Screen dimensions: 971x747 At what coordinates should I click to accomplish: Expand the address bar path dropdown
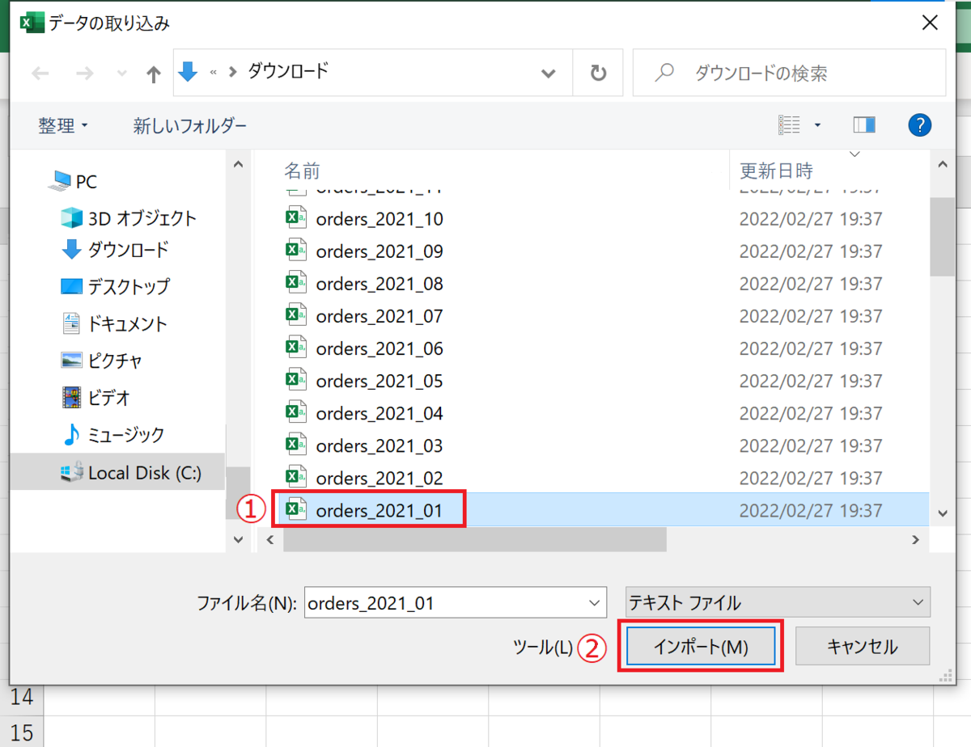pyautogui.click(x=549, y=73)
